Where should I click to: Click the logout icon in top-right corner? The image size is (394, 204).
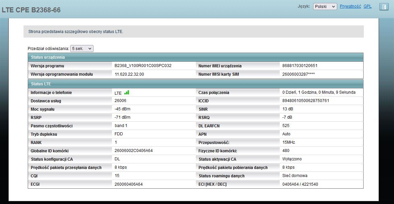(384, 7)
